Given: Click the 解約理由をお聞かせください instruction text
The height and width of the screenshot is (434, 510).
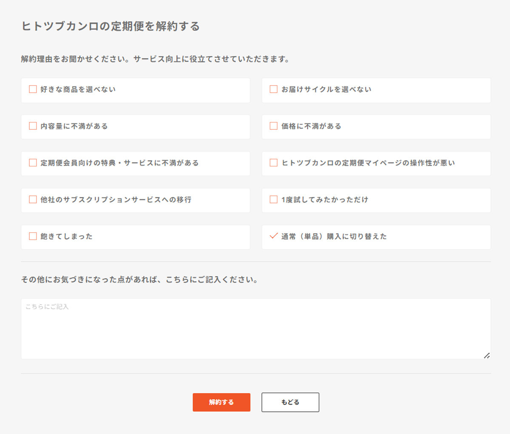Looking at the screenshot, I should point(156,59).
